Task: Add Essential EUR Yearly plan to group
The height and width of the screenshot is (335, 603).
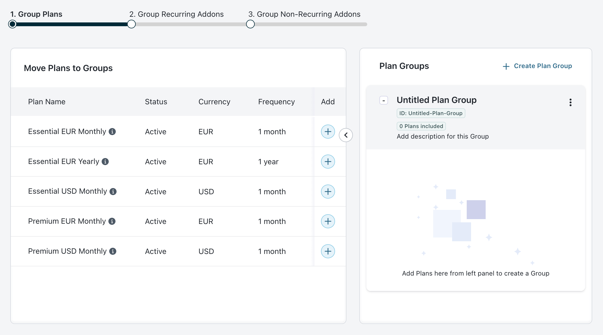Action: coord(328,162)
